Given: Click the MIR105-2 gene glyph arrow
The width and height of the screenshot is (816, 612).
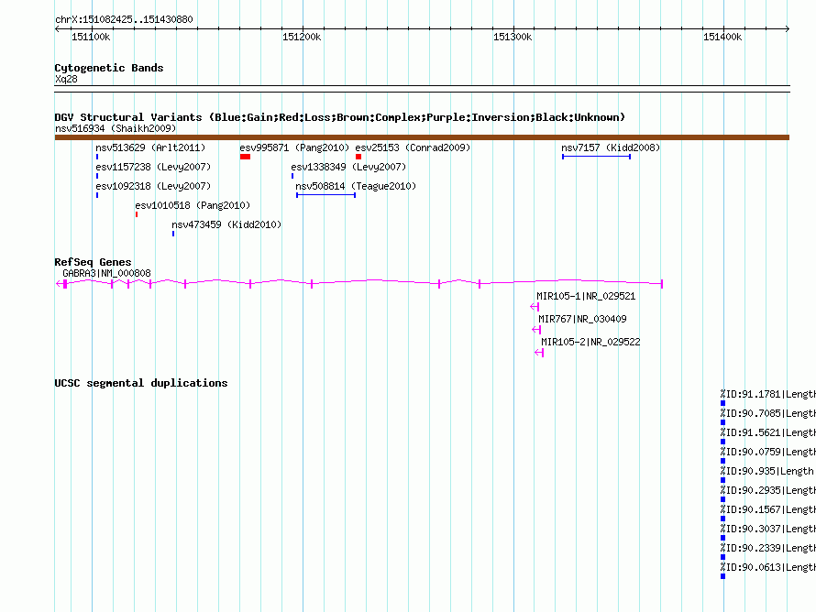Looking at the screenshot, I should 539,353.
